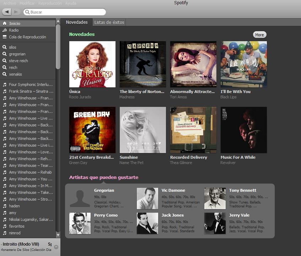Go forward with the right arrow button
This screenshot has height=256, width=301.
[x=16, y=12]
